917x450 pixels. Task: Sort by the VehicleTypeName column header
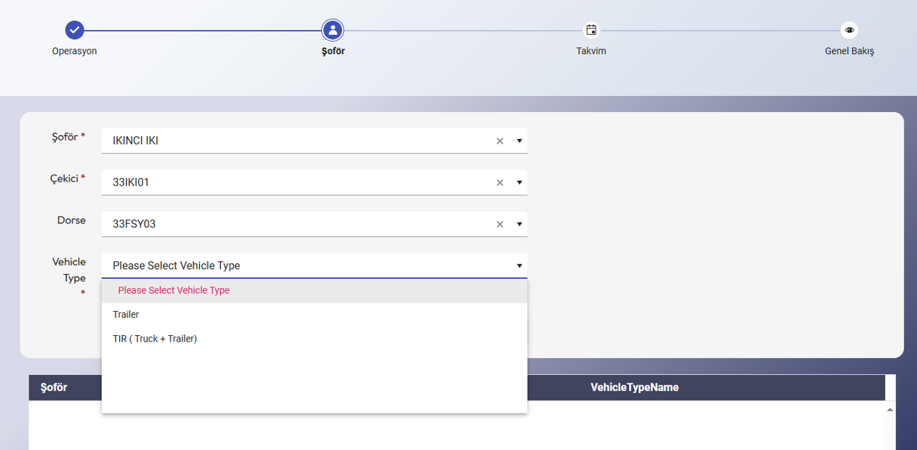point(634,387)
